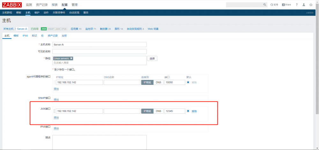319x150 pixels.
Task: Choose DNS connect for agent interface
Action: [159, 82]
